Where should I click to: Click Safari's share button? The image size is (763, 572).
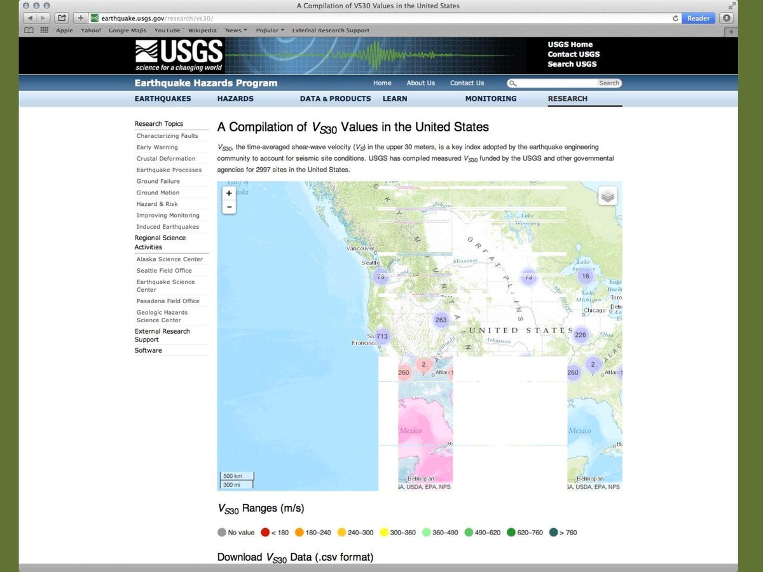tap(62, 18)
